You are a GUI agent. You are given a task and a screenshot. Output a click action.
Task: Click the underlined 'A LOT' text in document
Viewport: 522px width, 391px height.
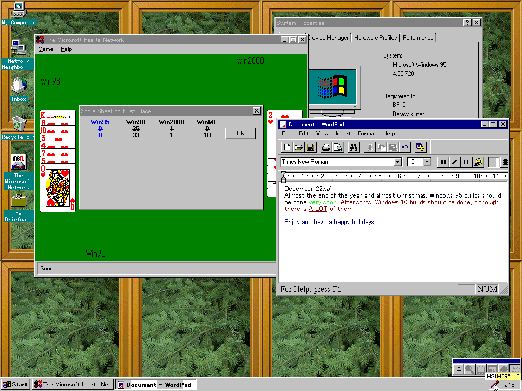tap(318, 209)
